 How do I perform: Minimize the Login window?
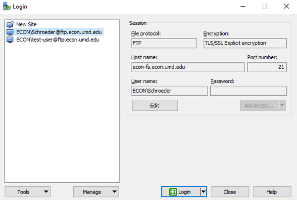[243, 6]
